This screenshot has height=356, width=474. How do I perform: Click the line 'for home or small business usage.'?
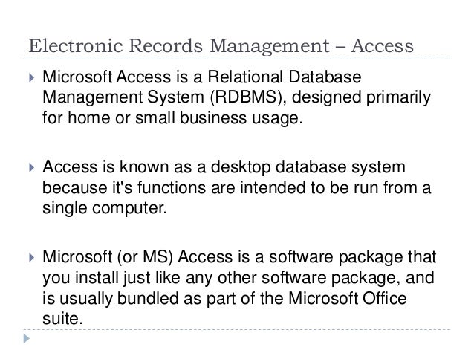pyautogui.click(x=172, y=117)
